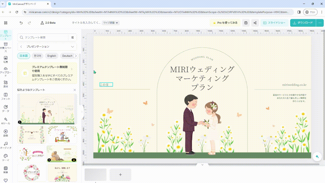The image size is (325, 183).
Task: Toggle the 日本語 language filter chip
Action: [x=23, y=56]
